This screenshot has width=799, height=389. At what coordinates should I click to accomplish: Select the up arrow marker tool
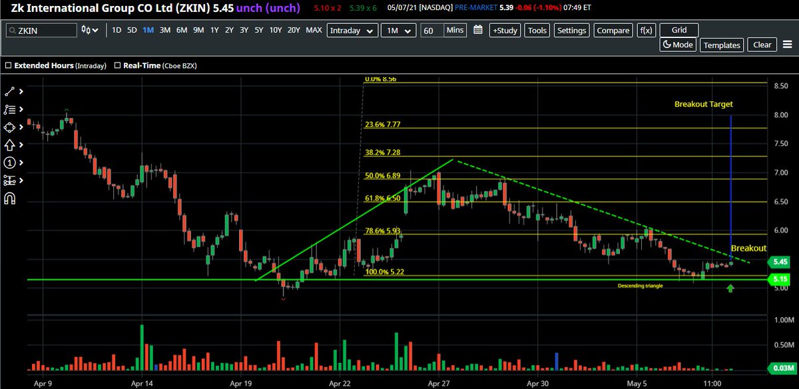pos(9,145)
